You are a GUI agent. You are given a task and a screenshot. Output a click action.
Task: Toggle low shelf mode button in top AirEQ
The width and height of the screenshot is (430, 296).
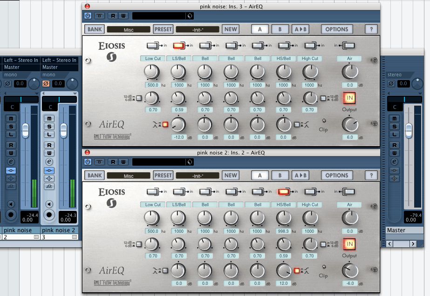point(165,125)
